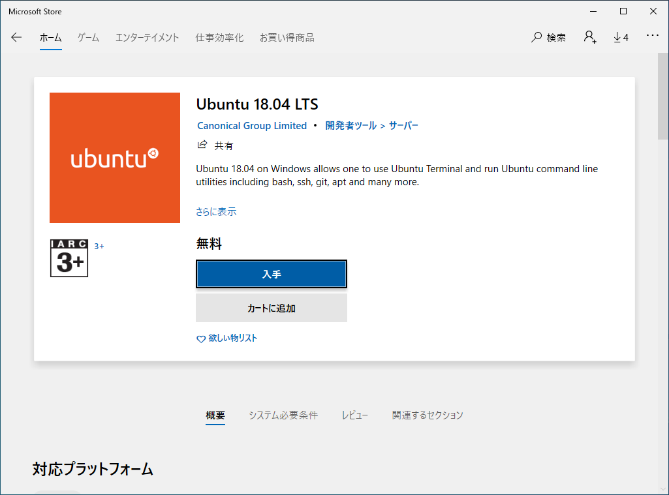
Task: Open the downloads icon showing 4 items
Action: tap(620, 37)
